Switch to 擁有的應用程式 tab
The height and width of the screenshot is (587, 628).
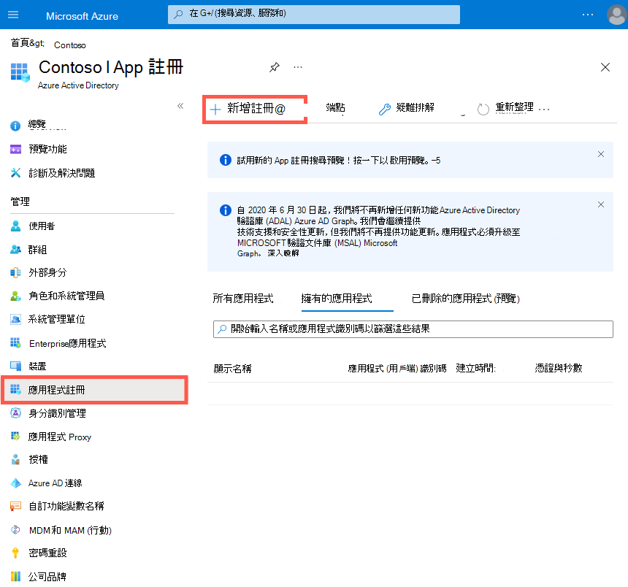point(337,299)
